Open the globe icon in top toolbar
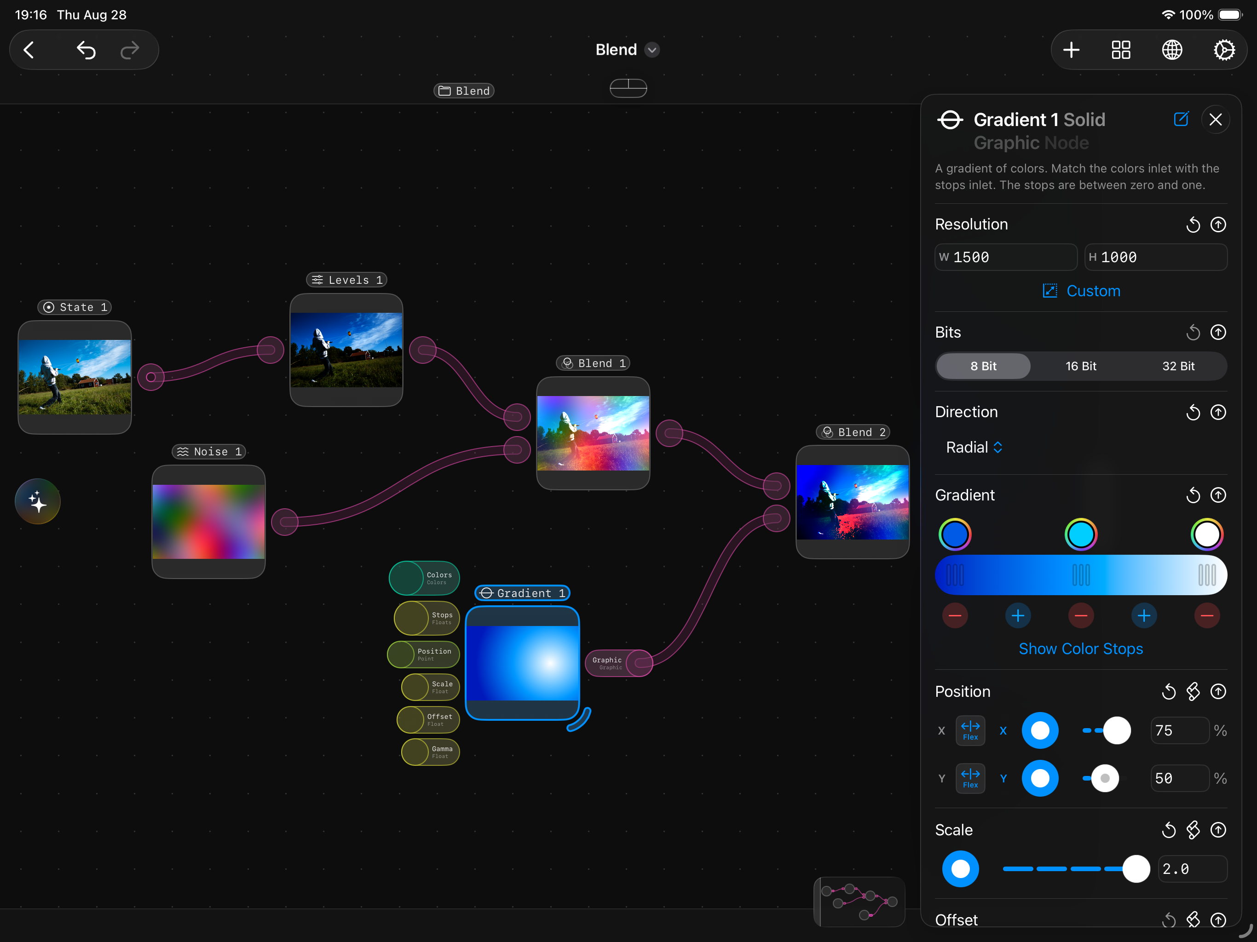The width and height of the screenshot is (1257, 942). tap(1172, 50)
